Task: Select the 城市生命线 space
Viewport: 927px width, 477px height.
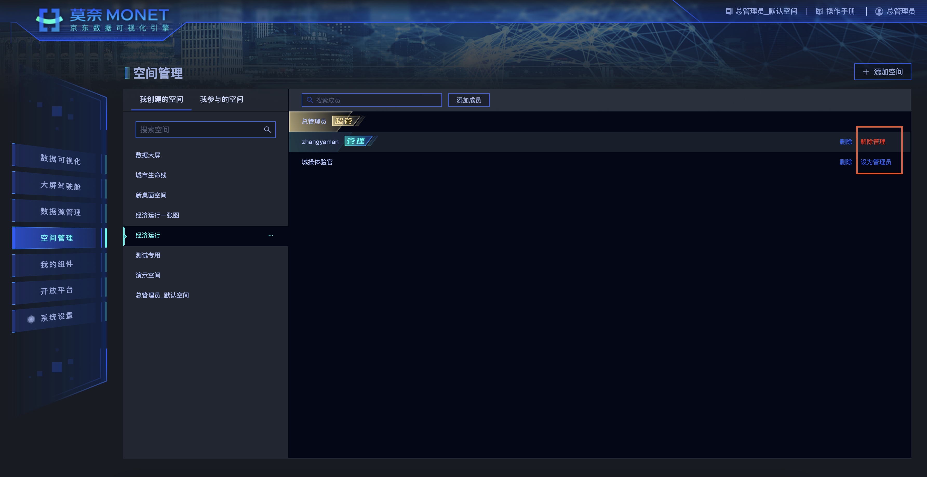Action: 206,175
